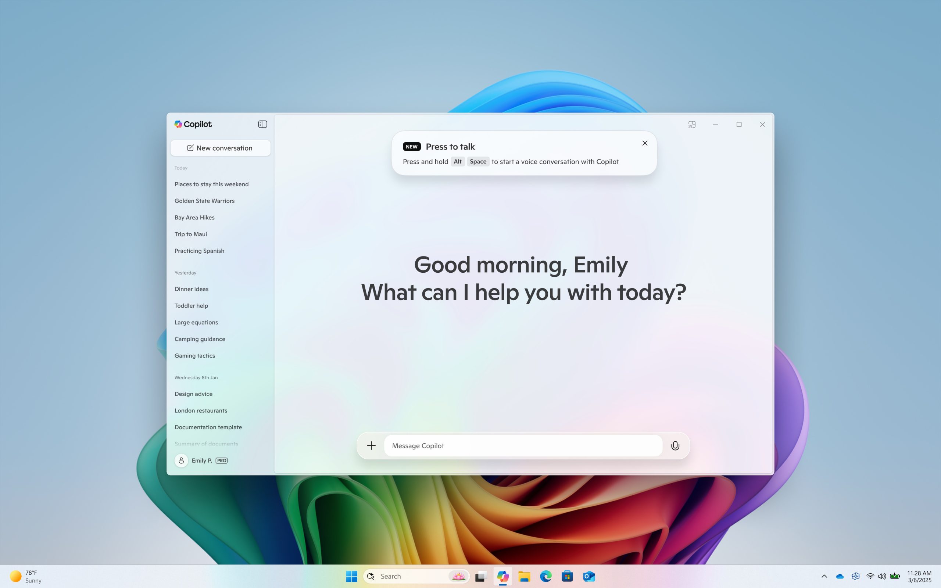Open File Explorer from the taskbar
This screenshot has height=588, width=941.
(x=524, y=576)
